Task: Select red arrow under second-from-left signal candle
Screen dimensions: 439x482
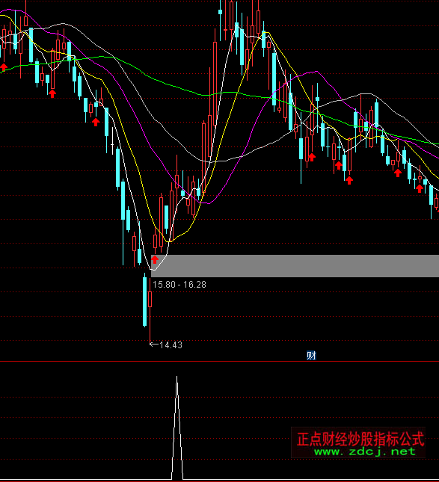Action: [52, 93]
